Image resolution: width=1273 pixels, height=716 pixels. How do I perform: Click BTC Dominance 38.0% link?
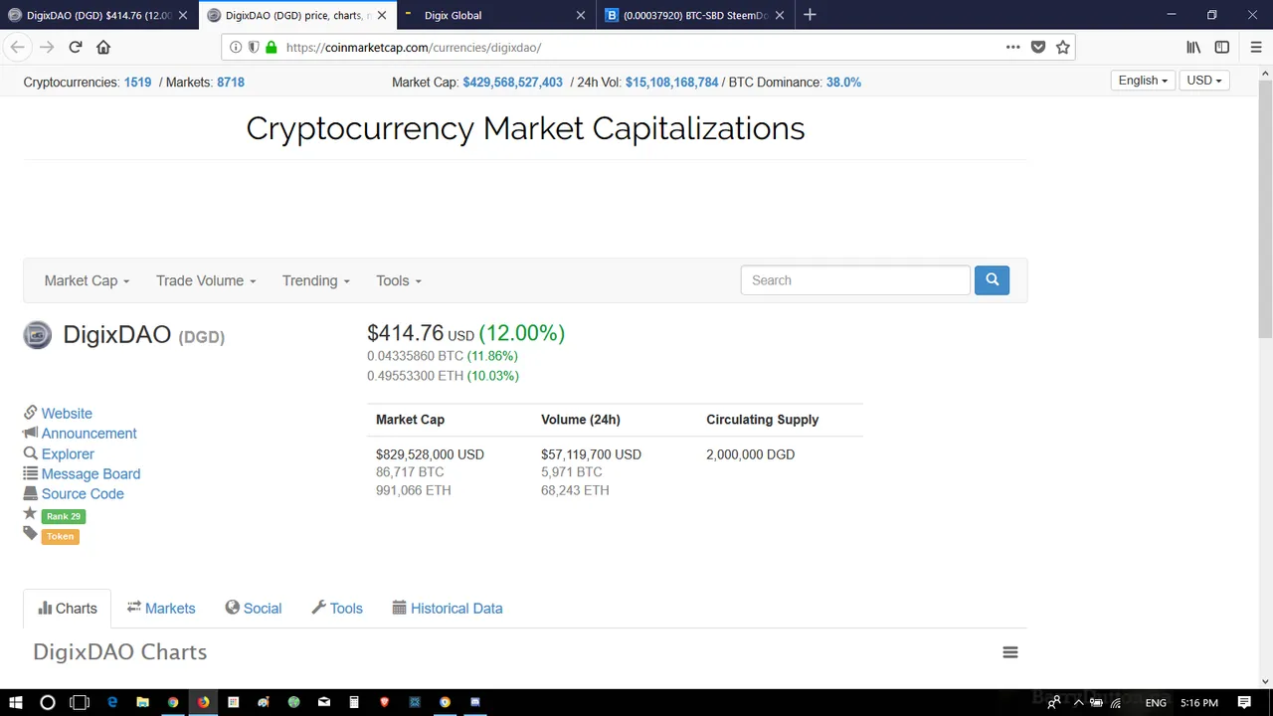pyautogui.click(x=843, y=83)
